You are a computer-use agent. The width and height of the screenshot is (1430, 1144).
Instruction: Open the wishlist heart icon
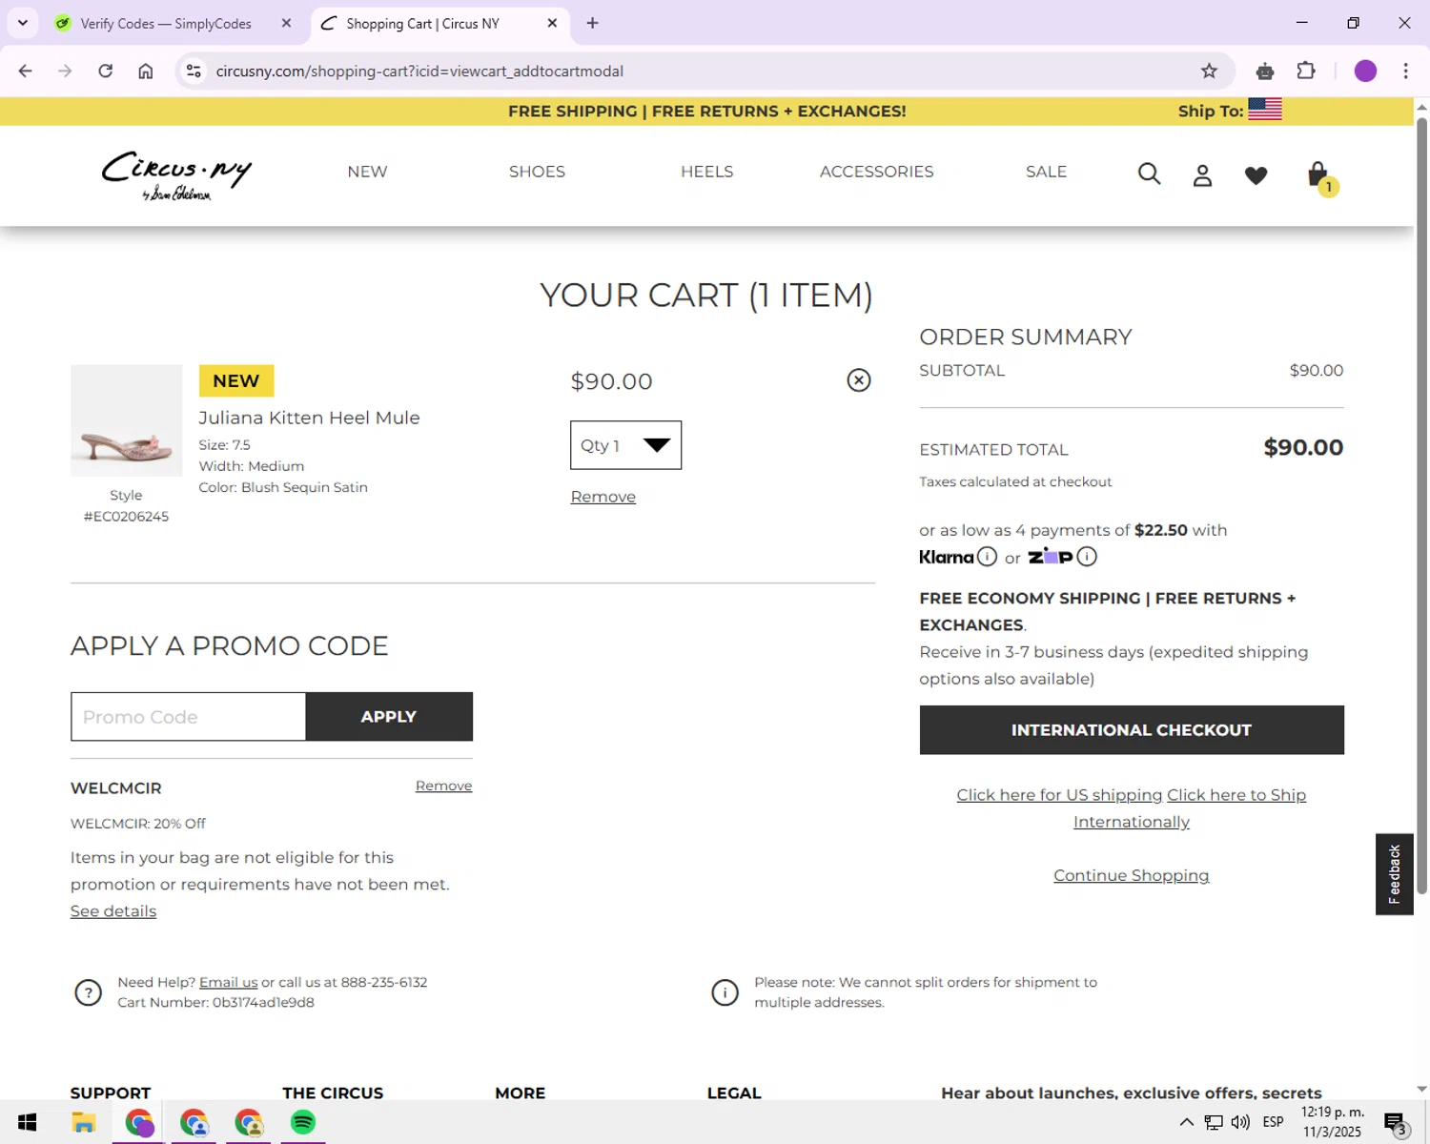(1256, 174)
